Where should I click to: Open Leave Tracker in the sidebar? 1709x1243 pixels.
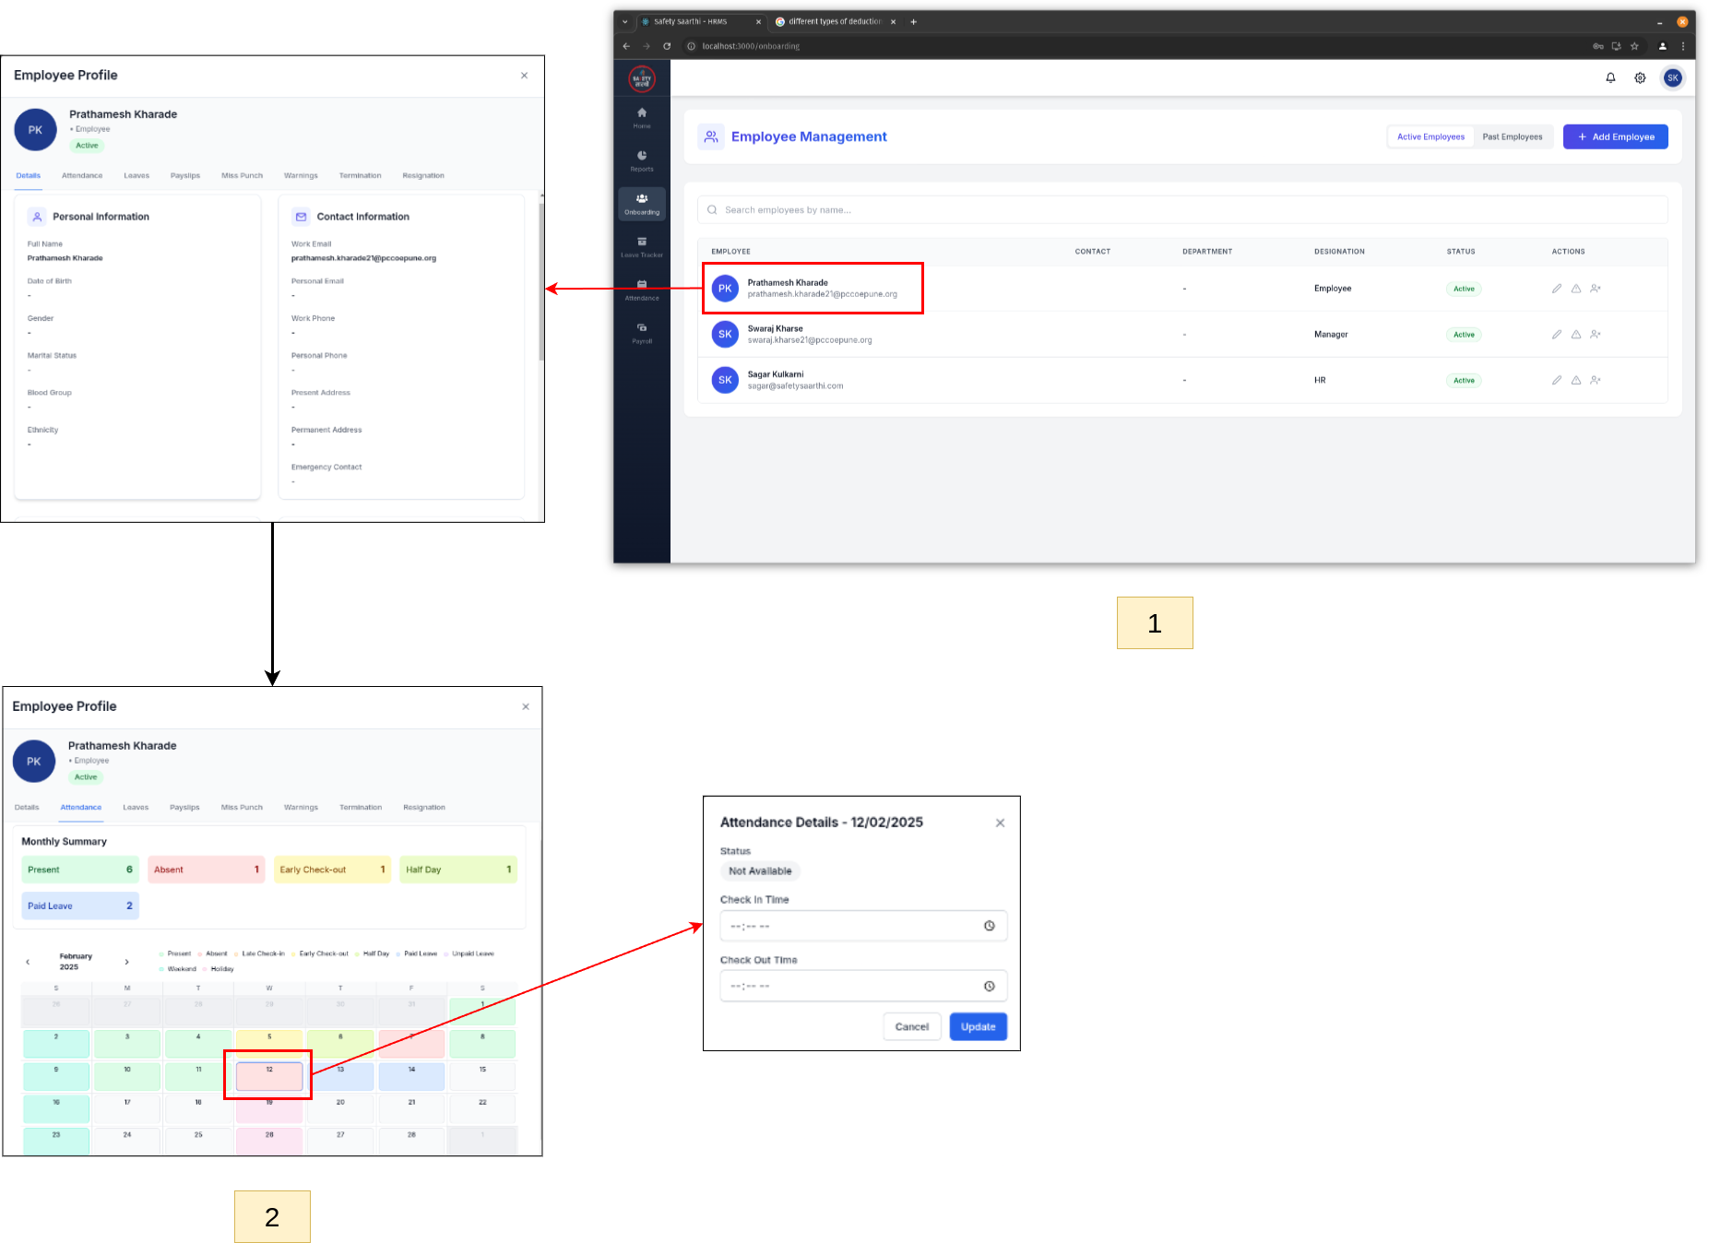coord(642,246)
